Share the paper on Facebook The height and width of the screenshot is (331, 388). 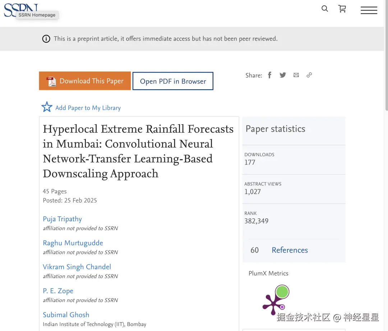(x=270, y=75)
